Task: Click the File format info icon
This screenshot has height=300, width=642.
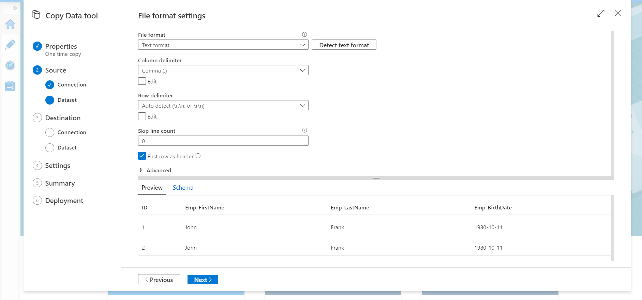Action: click(x=304, y=34)
